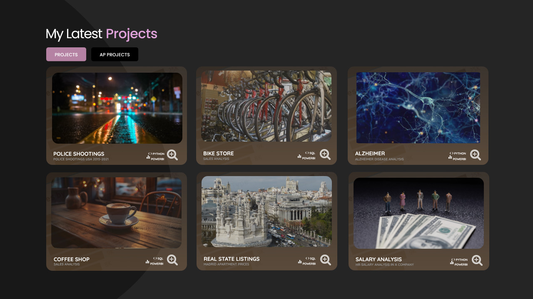Select the neurons thumbnail for Alzheimer project
533x299 pixels.
(x=418, y=108)
